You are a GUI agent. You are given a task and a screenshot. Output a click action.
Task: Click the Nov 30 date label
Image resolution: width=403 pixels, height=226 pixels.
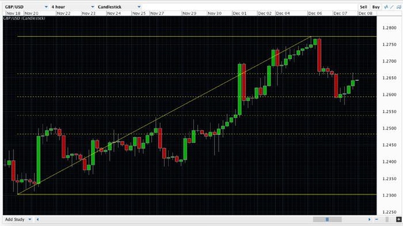214,13
